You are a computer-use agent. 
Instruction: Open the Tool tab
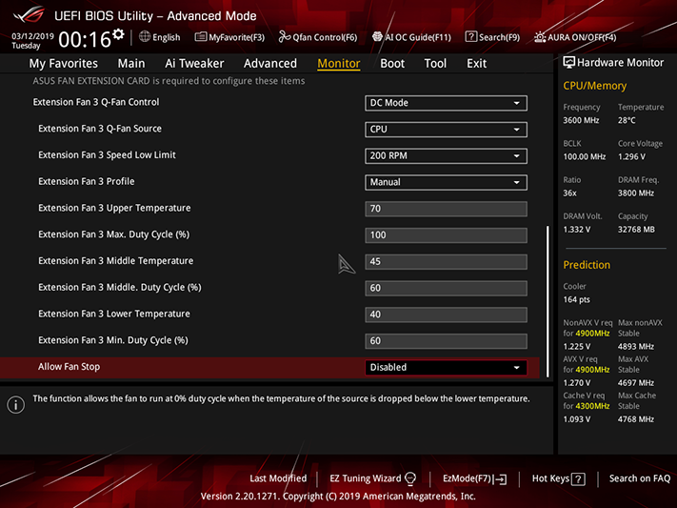pyautogui.click(x=435, y=64)
